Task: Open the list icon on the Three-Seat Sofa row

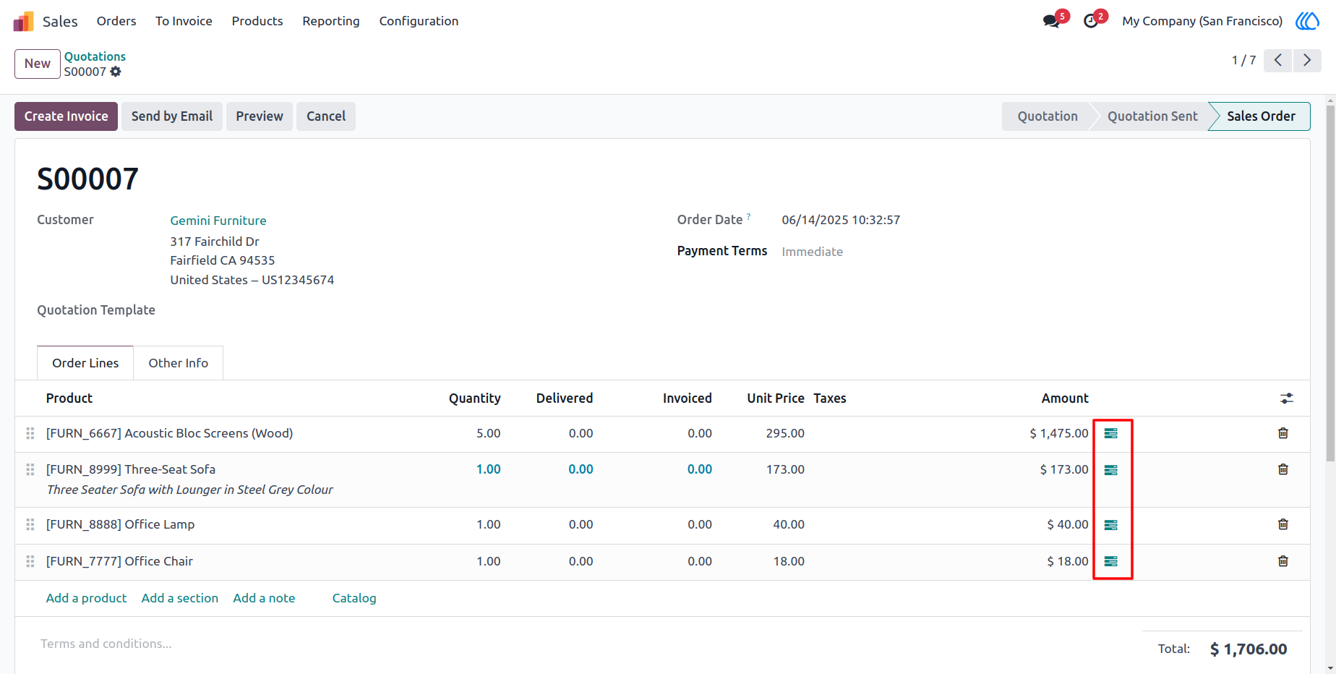Action: [1111, 470]
